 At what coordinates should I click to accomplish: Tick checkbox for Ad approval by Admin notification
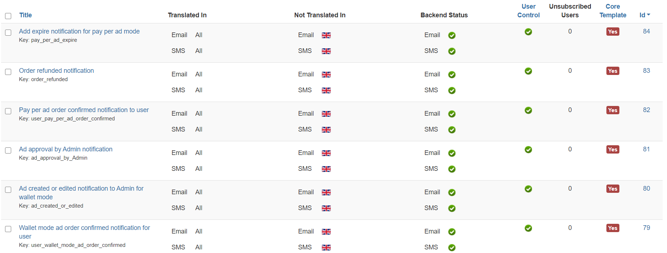coord(8,151)
